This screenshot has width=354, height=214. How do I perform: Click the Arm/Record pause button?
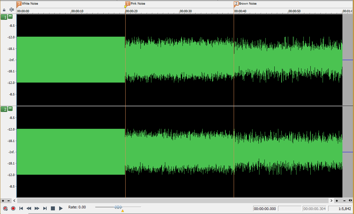(x=5, y=208)
